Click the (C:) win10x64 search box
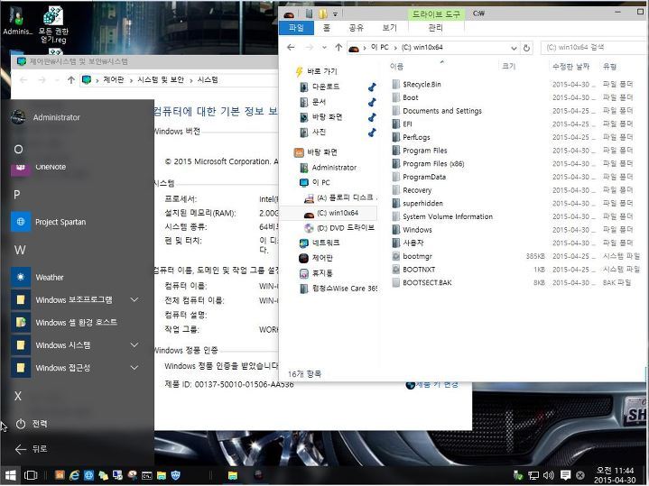Image resolution: width=649 pixels, height=486 pixels. click(594, 48)
